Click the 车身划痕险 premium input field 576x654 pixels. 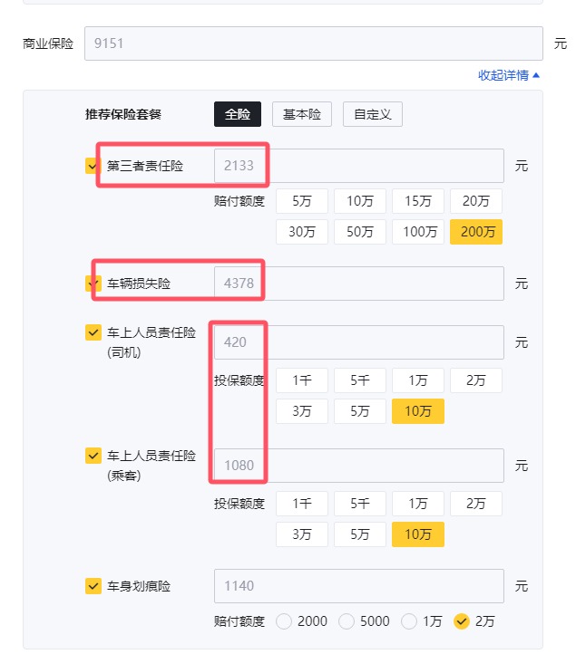[358, 586]
